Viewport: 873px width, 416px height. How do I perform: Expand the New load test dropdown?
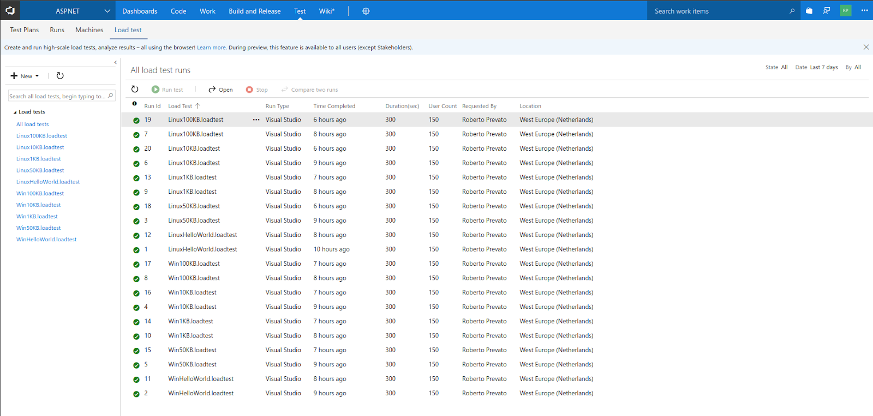[25, 76]
